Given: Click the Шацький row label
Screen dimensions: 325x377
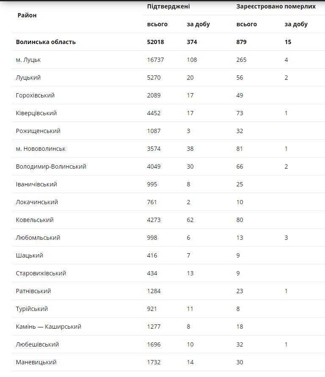Looking at the screenshot, I should [30, 255].
